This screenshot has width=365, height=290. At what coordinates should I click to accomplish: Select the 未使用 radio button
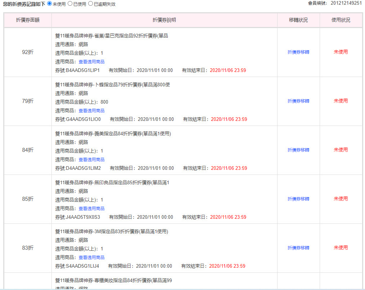pos(49,4)
